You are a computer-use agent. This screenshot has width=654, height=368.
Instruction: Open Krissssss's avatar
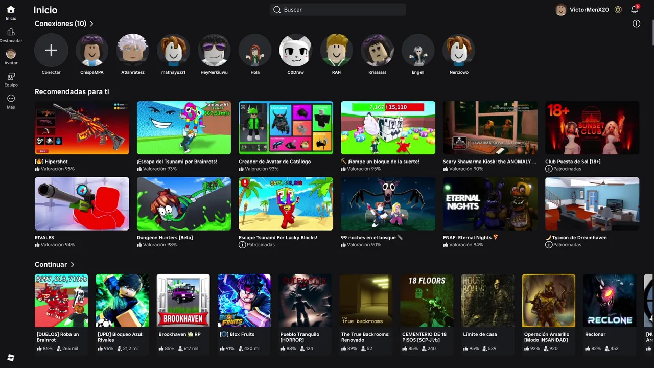pos(377,50)
